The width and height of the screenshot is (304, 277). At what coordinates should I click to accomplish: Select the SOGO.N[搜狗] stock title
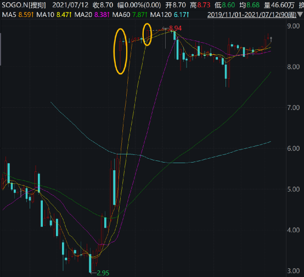24,5
